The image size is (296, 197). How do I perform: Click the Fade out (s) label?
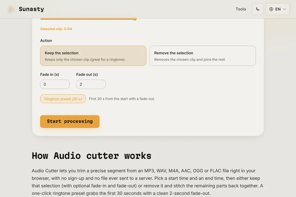tap(87, 74)
